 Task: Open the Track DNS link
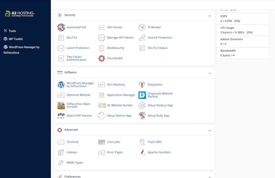pyautogui.click(x=154, y=142)
